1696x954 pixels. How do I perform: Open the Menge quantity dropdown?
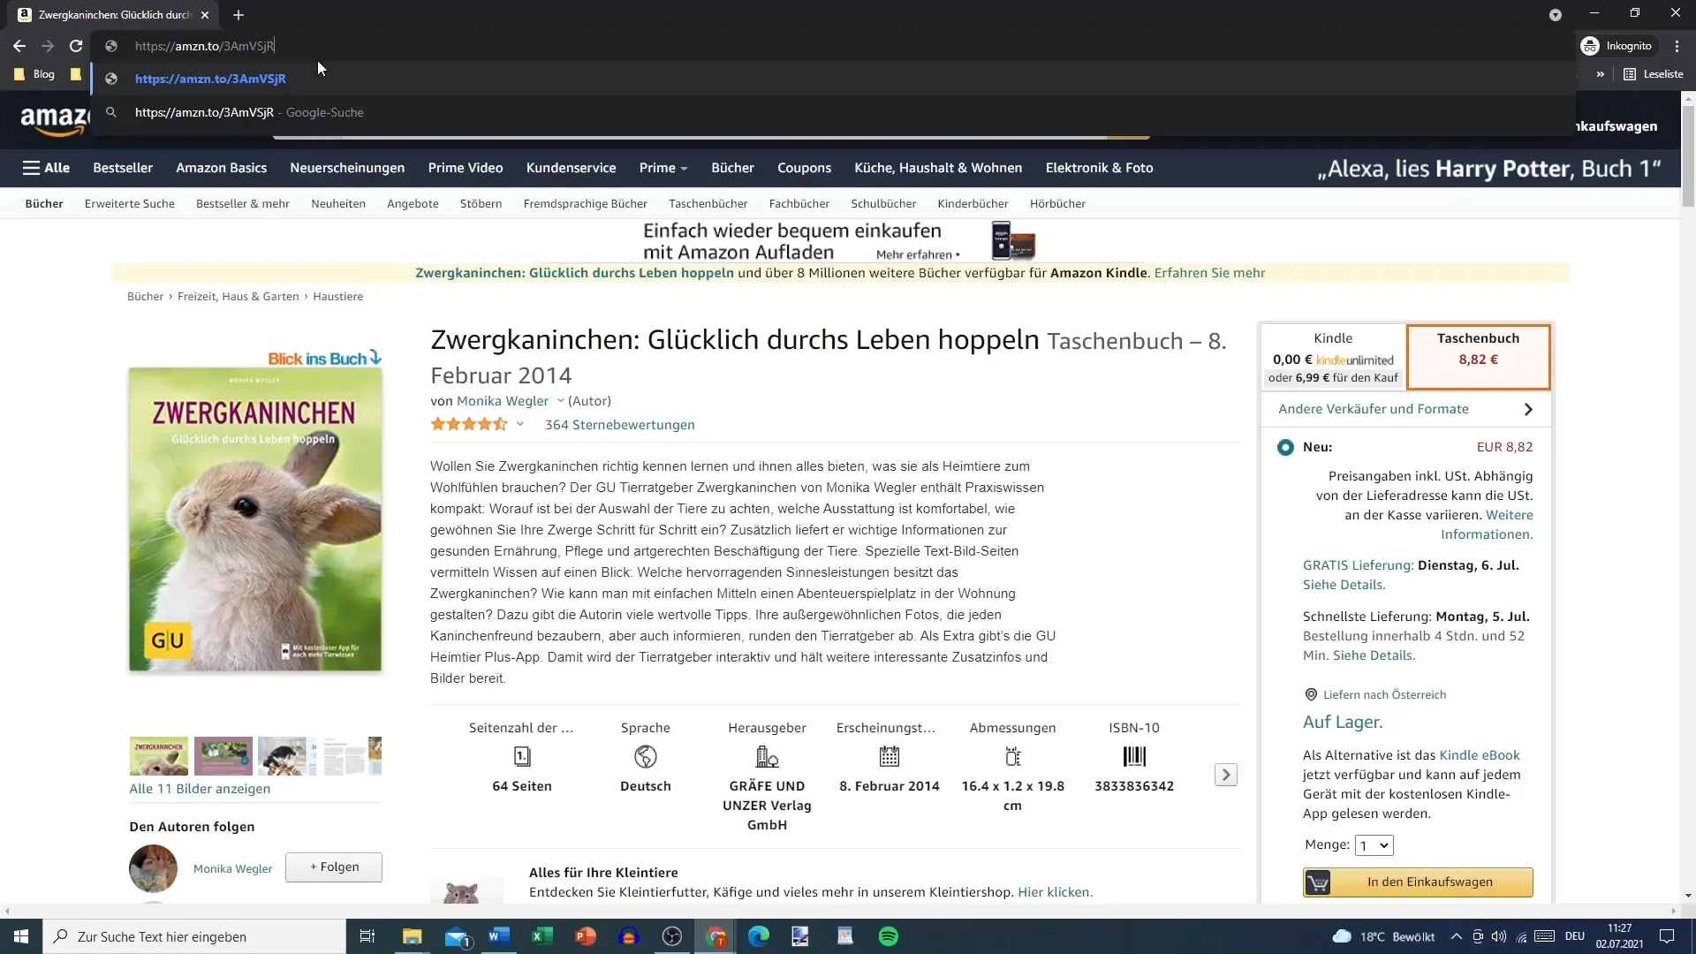click(x=1374, y=845)
